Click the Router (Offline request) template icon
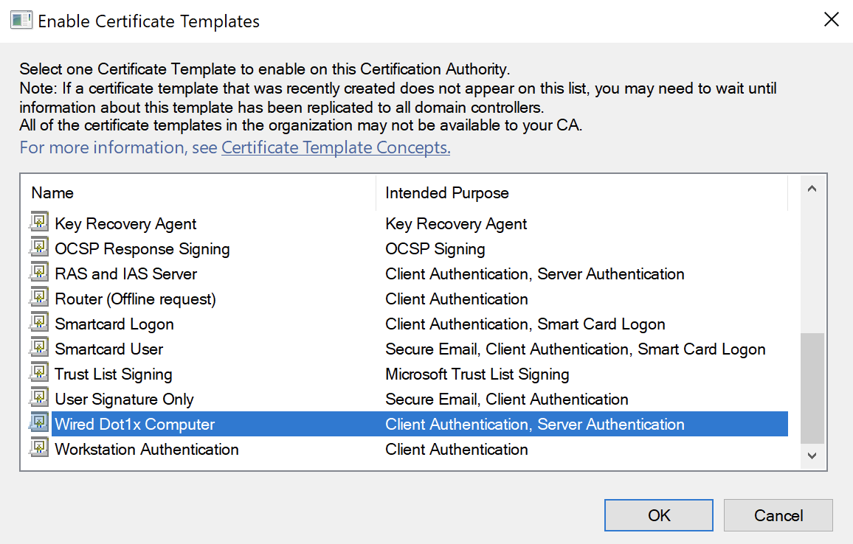The height and width of the screenshot is (544, 853). (x=39, y=299)
